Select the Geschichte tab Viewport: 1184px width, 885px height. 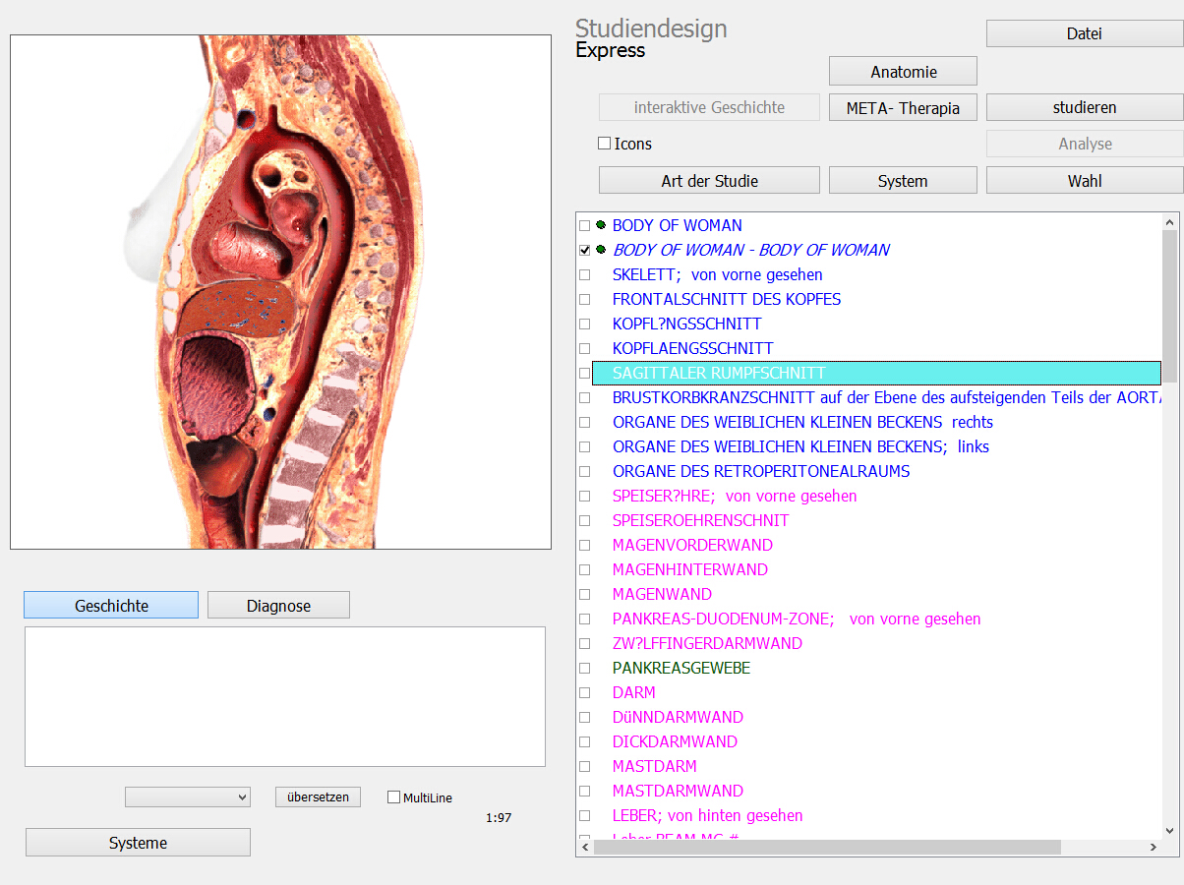(111, 606)
